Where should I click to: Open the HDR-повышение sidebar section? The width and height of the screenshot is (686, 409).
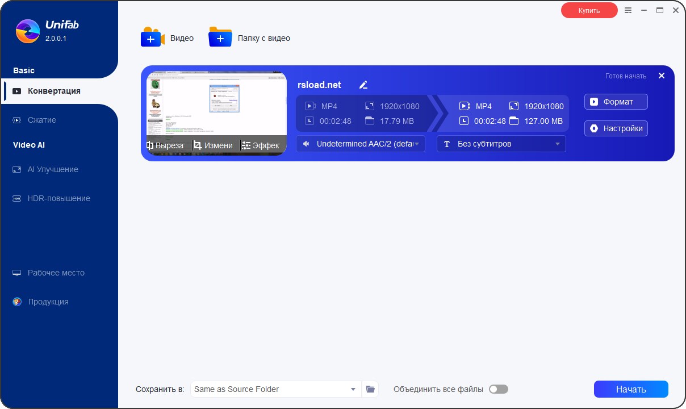58,198
